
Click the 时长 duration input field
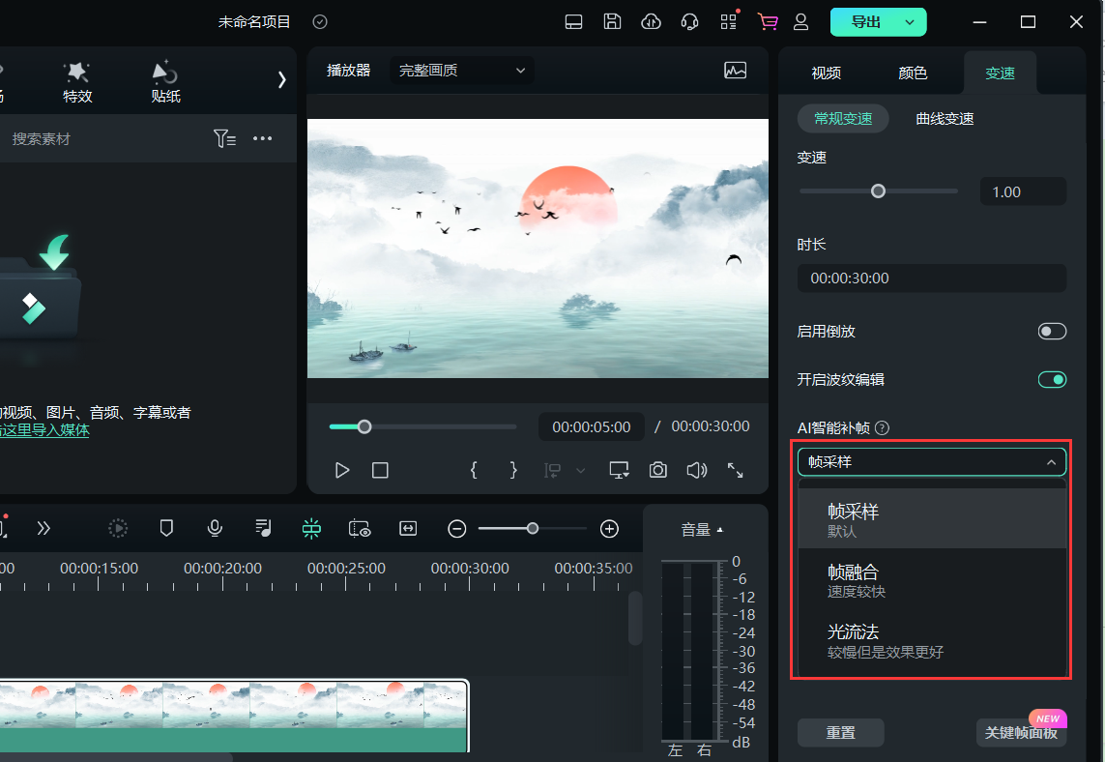(931, 278)
